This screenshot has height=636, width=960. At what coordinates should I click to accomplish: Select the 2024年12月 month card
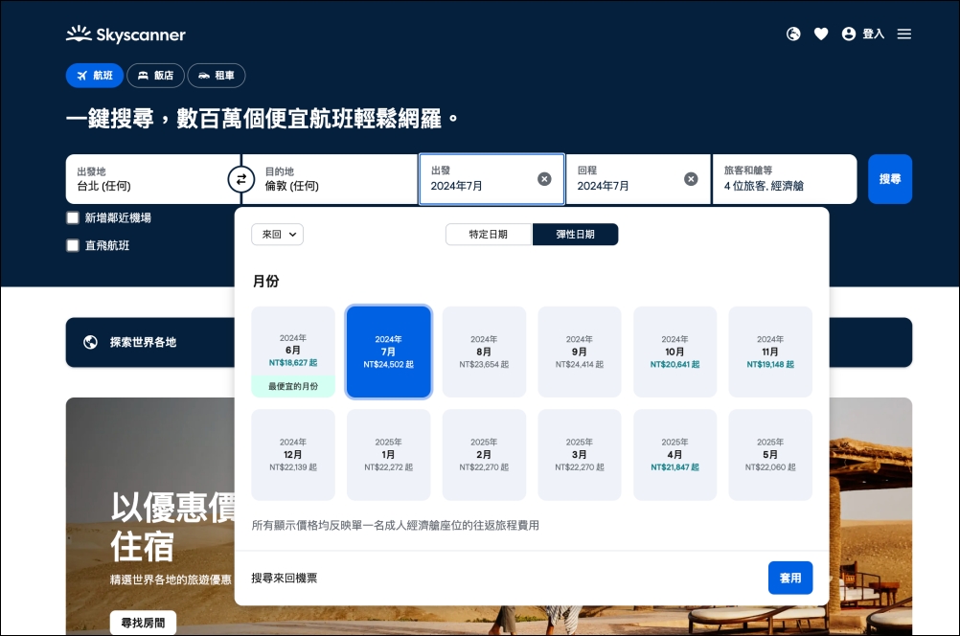[293, 455]
